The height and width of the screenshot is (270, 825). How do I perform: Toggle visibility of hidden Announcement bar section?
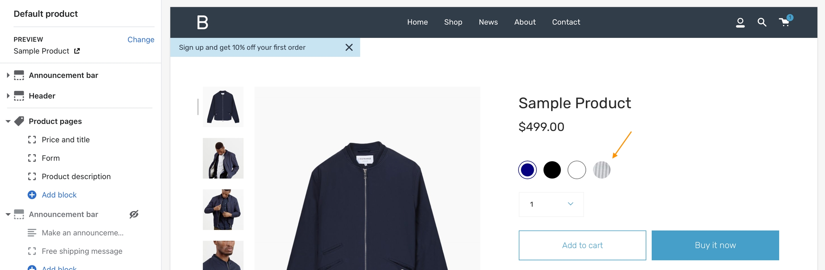coord(134,214)
